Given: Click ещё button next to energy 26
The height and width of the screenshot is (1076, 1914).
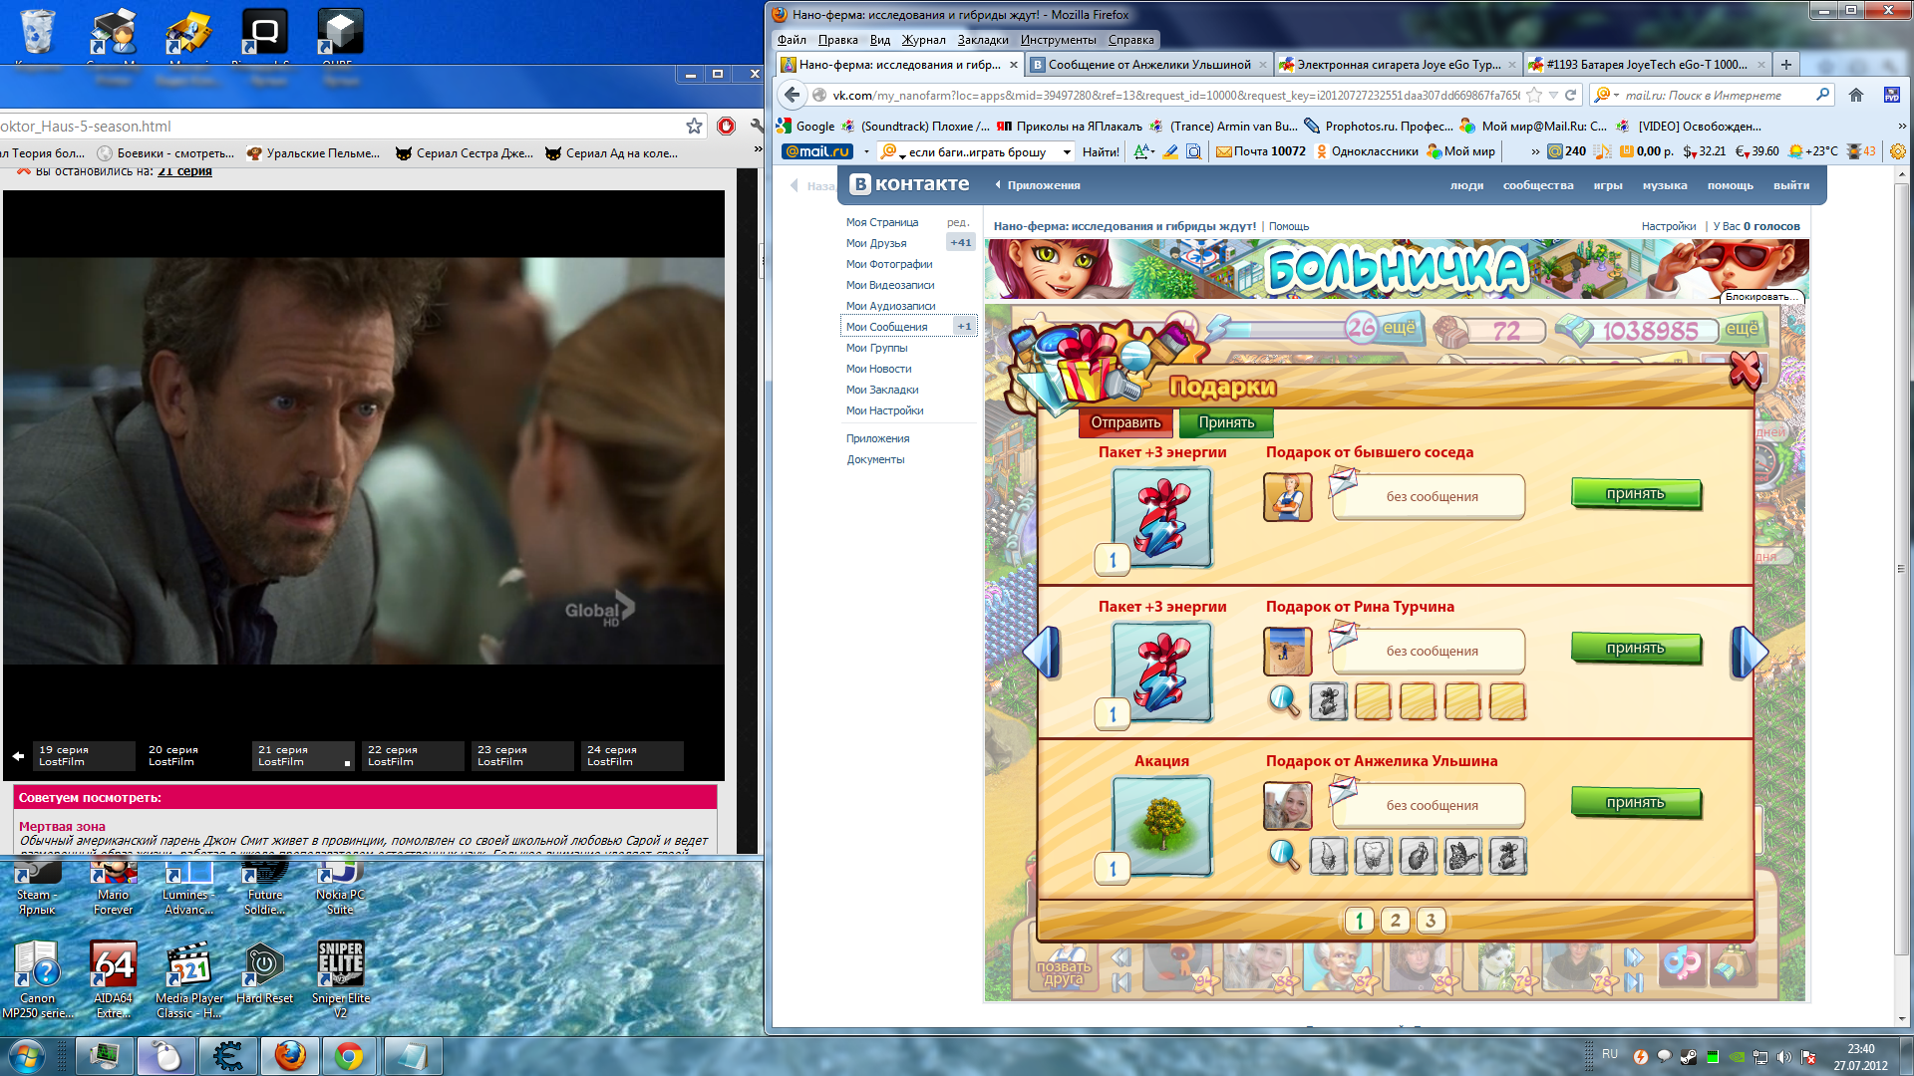Looking at the screenshot, I should click(x=1399, y=328).
